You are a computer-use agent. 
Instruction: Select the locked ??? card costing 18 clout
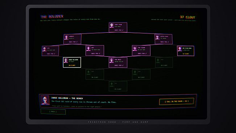(x=164, y=62)
